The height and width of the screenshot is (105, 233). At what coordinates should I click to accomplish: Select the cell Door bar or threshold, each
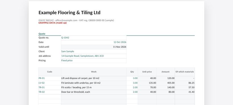coord(94,92)
